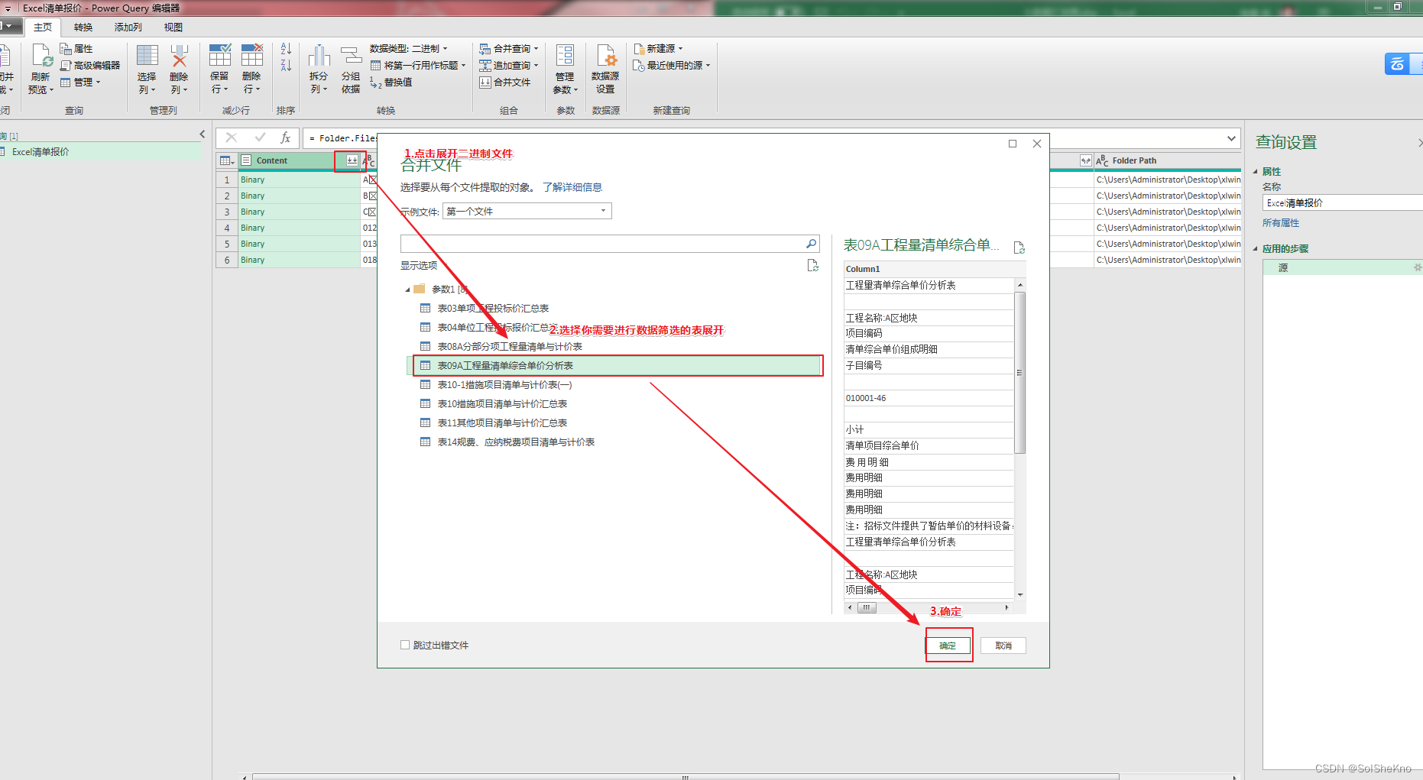
Task: Click the 保留行 keep rows icon
Action: coord(220,56)
